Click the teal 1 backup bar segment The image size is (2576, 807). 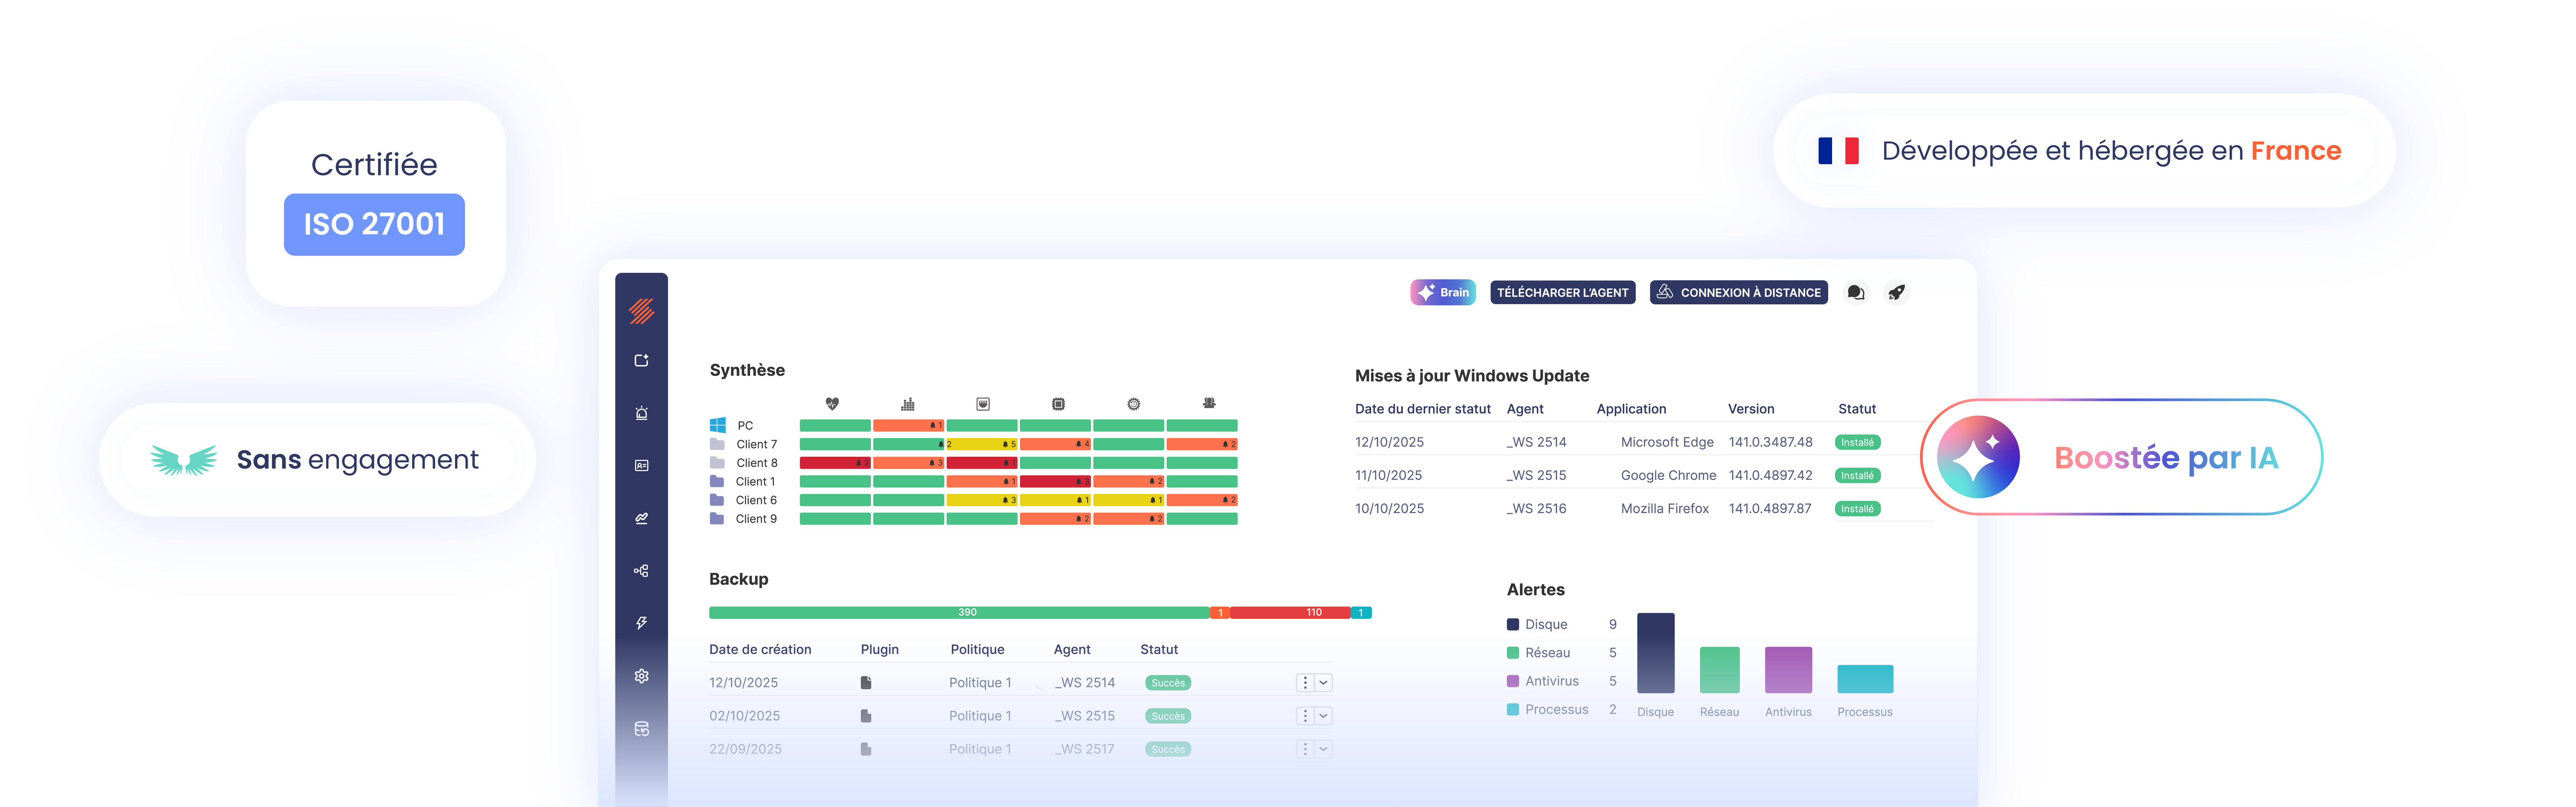pyautogui.click(x=1361, y=612)
